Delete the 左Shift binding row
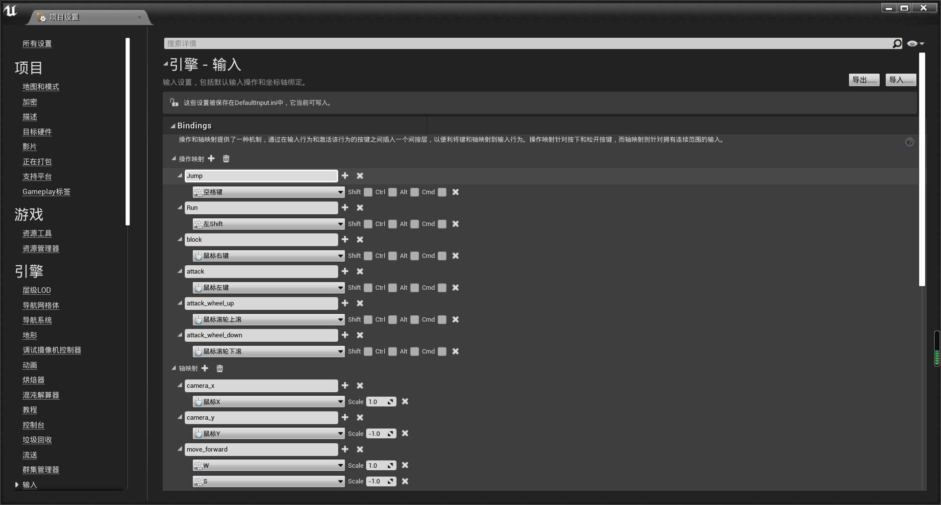The width and height of the screenshot is (941, 505). point(455,224)
